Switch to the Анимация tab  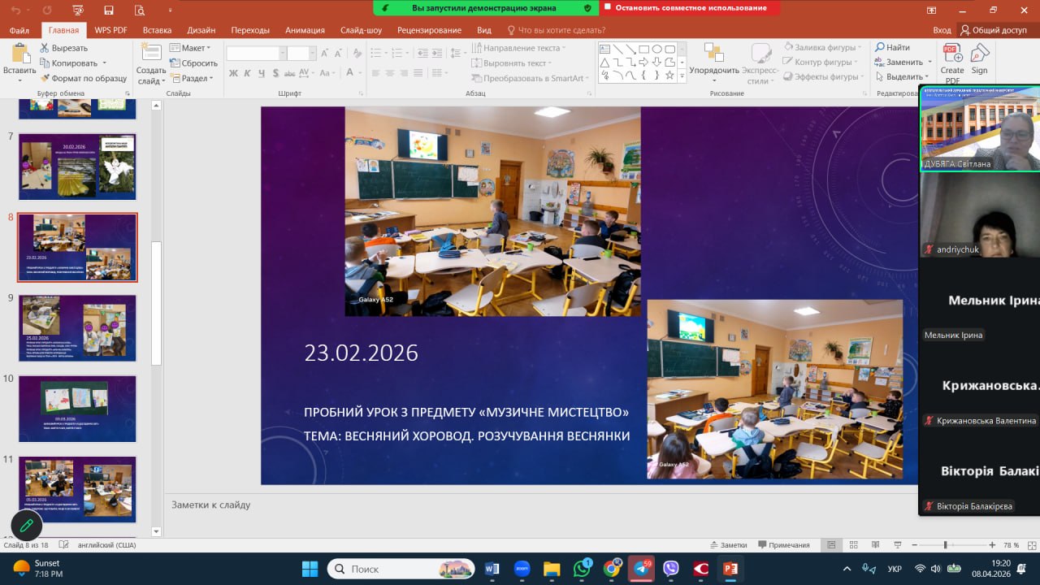pyautogui.click(x=305, y=30)
